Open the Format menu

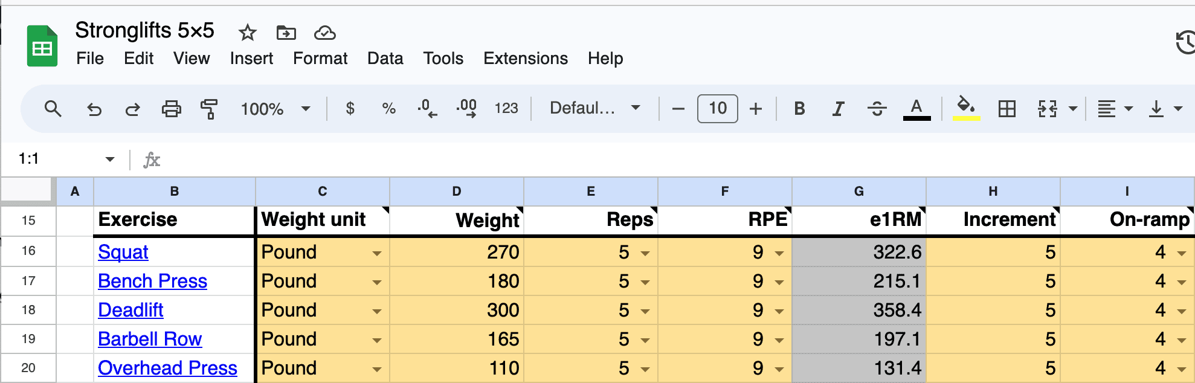coord(320,59)
